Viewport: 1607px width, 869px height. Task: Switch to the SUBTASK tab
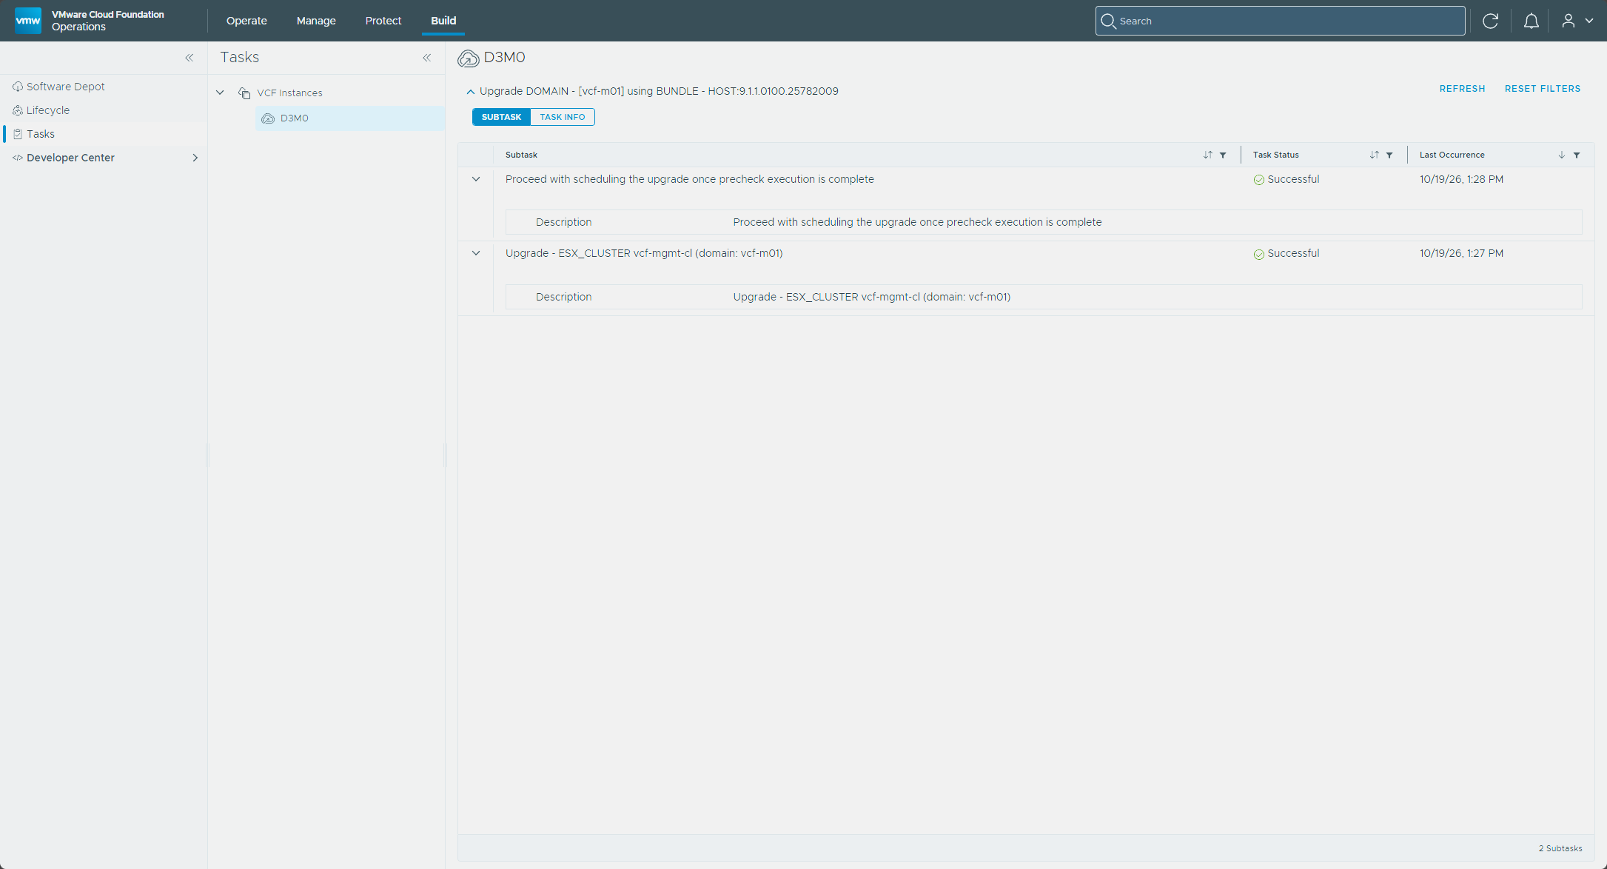pos(501,117)
